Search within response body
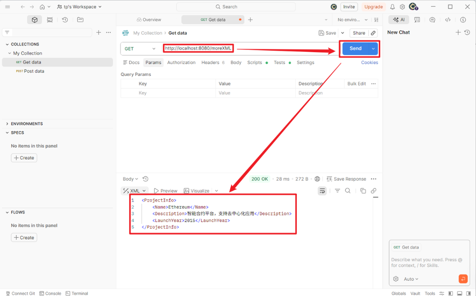The height and width of the screenshot is (296, 476). [x=348, y=191]
